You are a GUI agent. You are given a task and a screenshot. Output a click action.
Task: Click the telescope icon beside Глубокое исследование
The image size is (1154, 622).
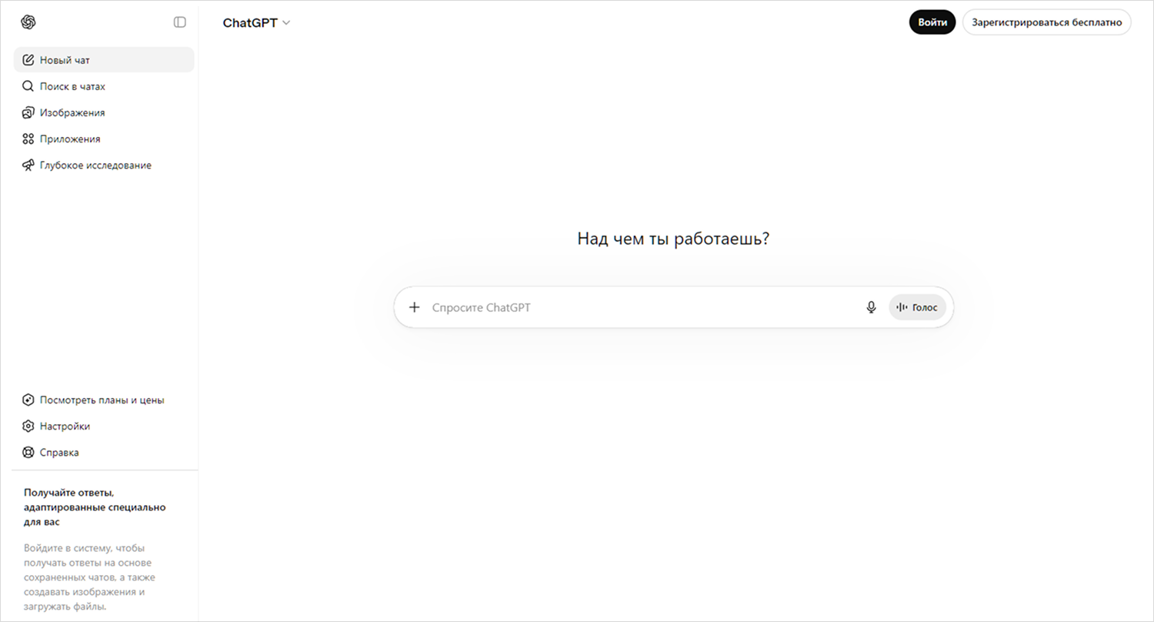click(28, 165)
